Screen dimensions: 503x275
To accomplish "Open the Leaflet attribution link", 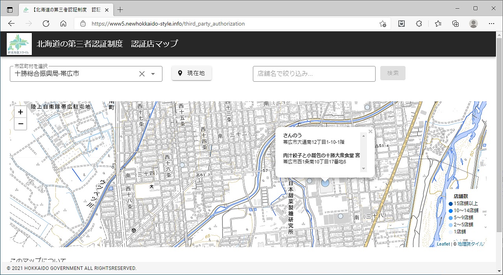I will pyautogui.click(x=443, y=244).
